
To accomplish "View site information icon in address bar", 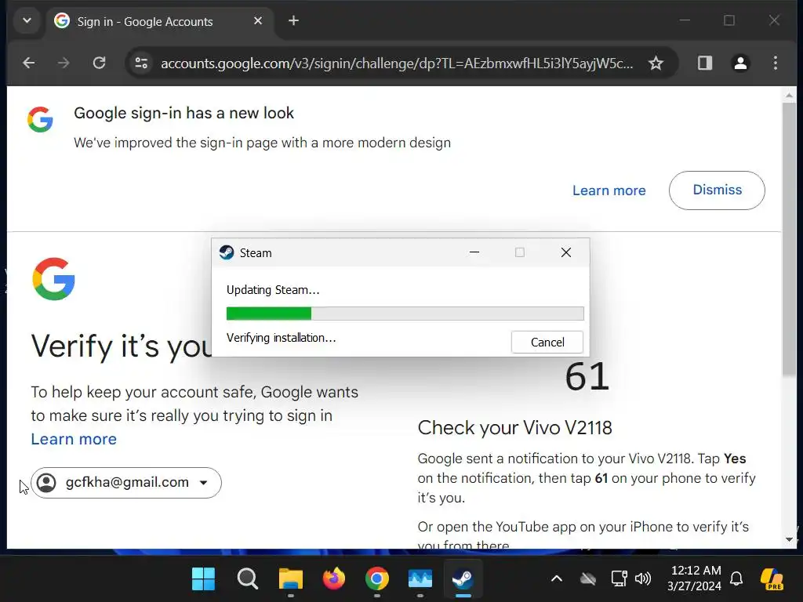I will (141, 63).
